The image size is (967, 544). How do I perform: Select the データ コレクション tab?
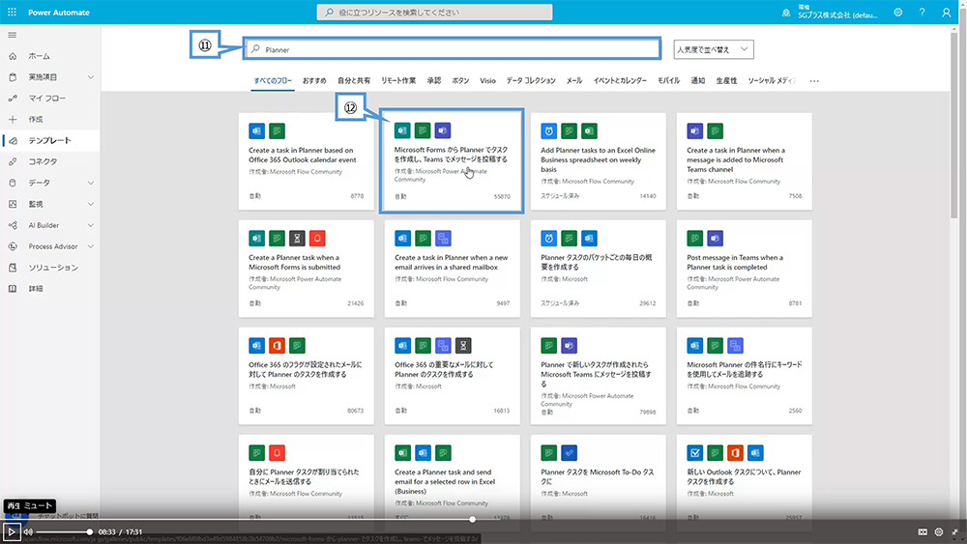coord(531,81)
